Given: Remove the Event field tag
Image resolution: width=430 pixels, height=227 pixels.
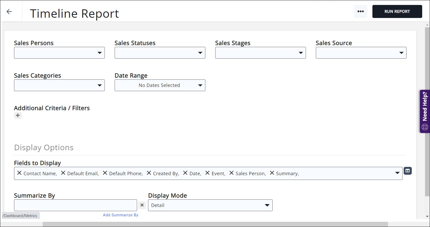Looking at the screenshot, I should (x=207, y=173).
